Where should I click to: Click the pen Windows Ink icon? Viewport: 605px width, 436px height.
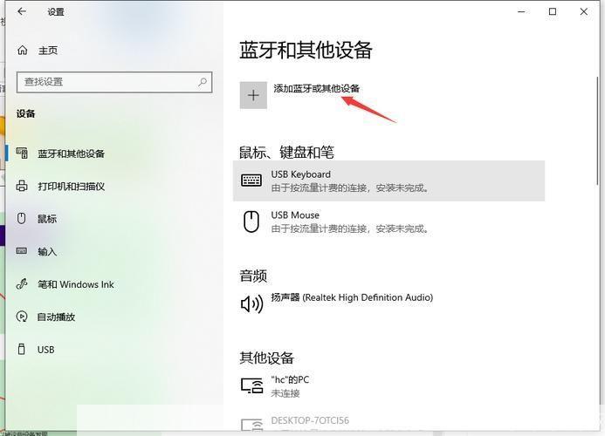(22, 283)
